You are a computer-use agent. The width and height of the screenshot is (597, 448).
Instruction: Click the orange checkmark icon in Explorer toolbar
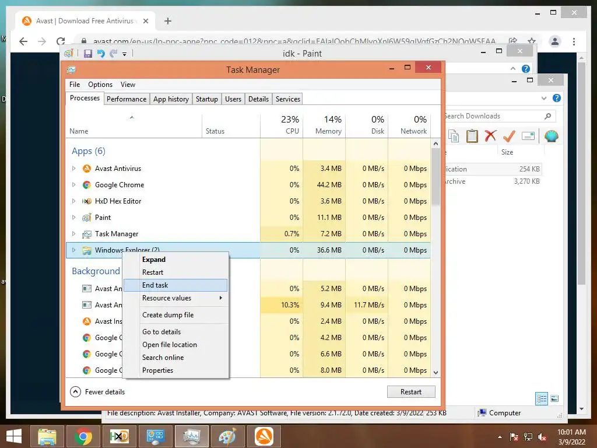click(x=509, y=135)
